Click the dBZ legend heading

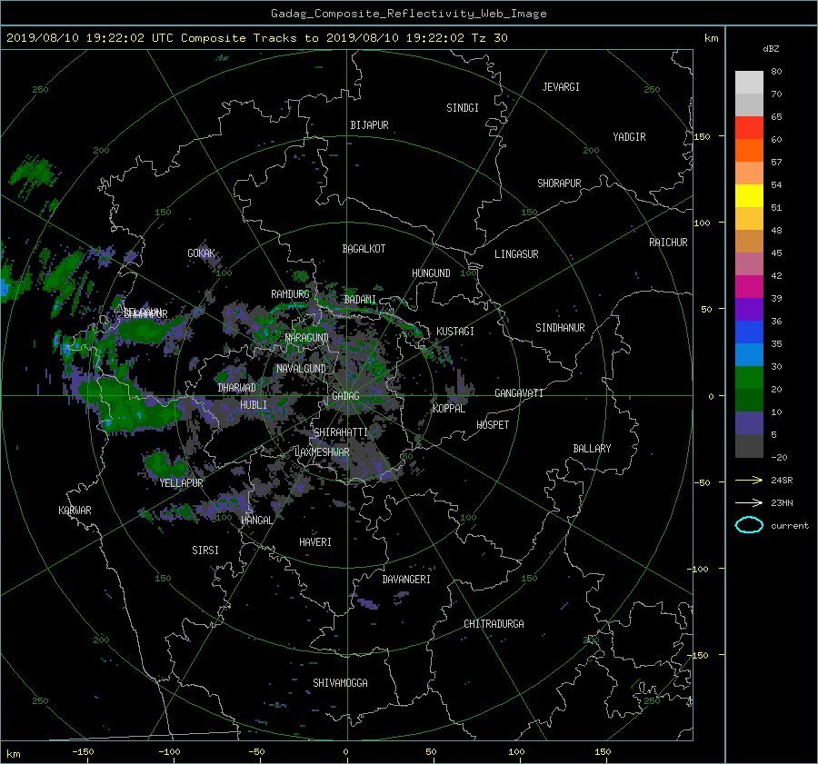[x=771, y=49]
